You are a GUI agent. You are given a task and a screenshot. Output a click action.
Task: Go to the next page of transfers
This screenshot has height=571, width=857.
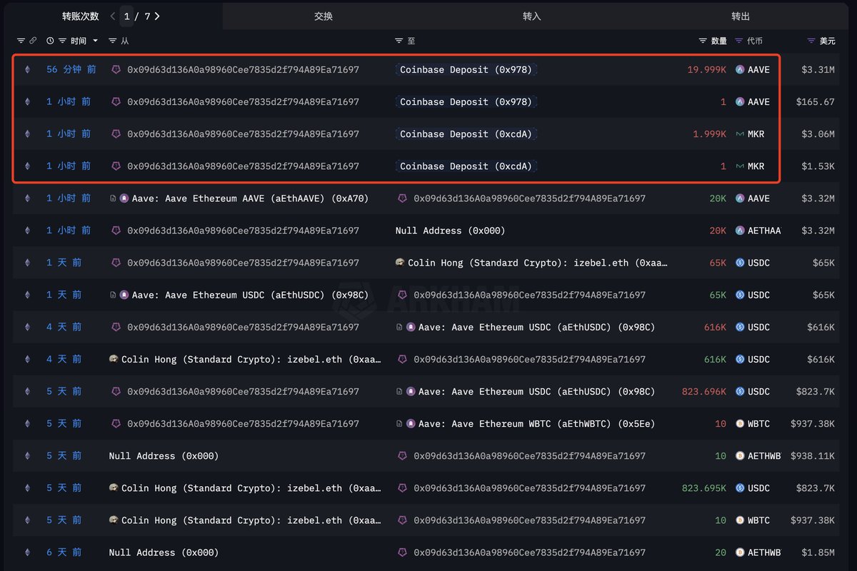coord(157,16)
